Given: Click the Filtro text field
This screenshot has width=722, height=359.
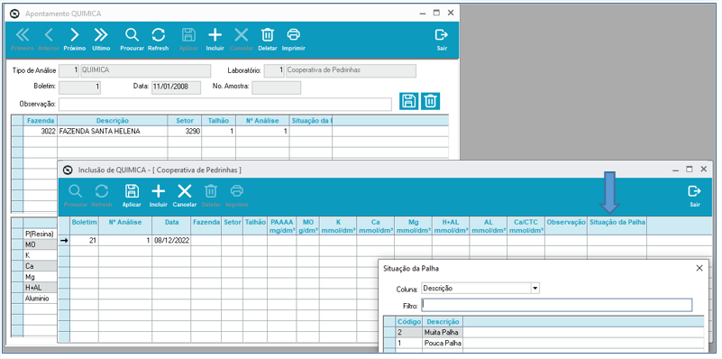Looking at the screenshot, I should (556, 305).
